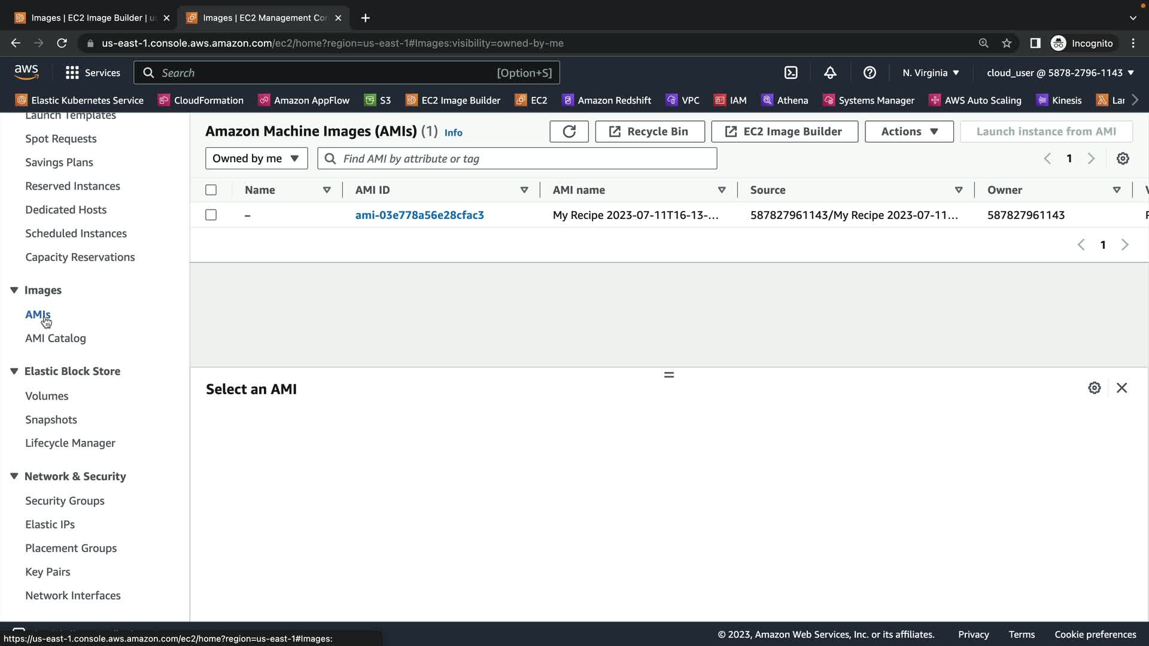Open AMI table preferences gear icon
The height and width of the screenshot is (646, 1149).
1123,159
